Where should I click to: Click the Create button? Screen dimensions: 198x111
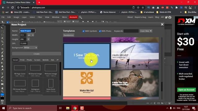(x=37, y=54)
